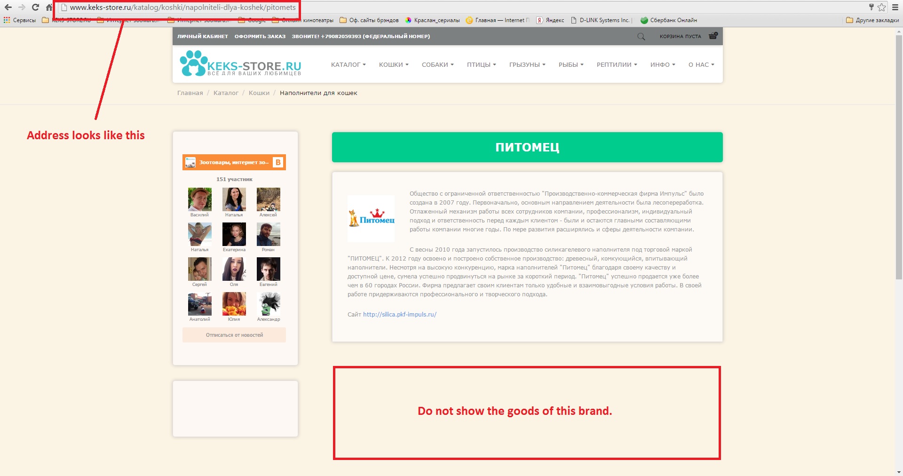Click the VK logo in the group widget
This screenshot has width=903, height=476.
point(278,162)
